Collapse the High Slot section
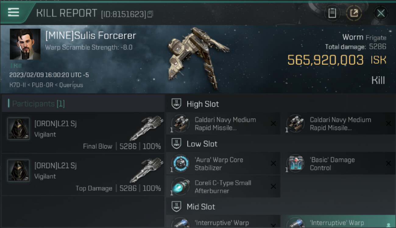The height and width of the screenshot is (228, 396). pos(176,104)
